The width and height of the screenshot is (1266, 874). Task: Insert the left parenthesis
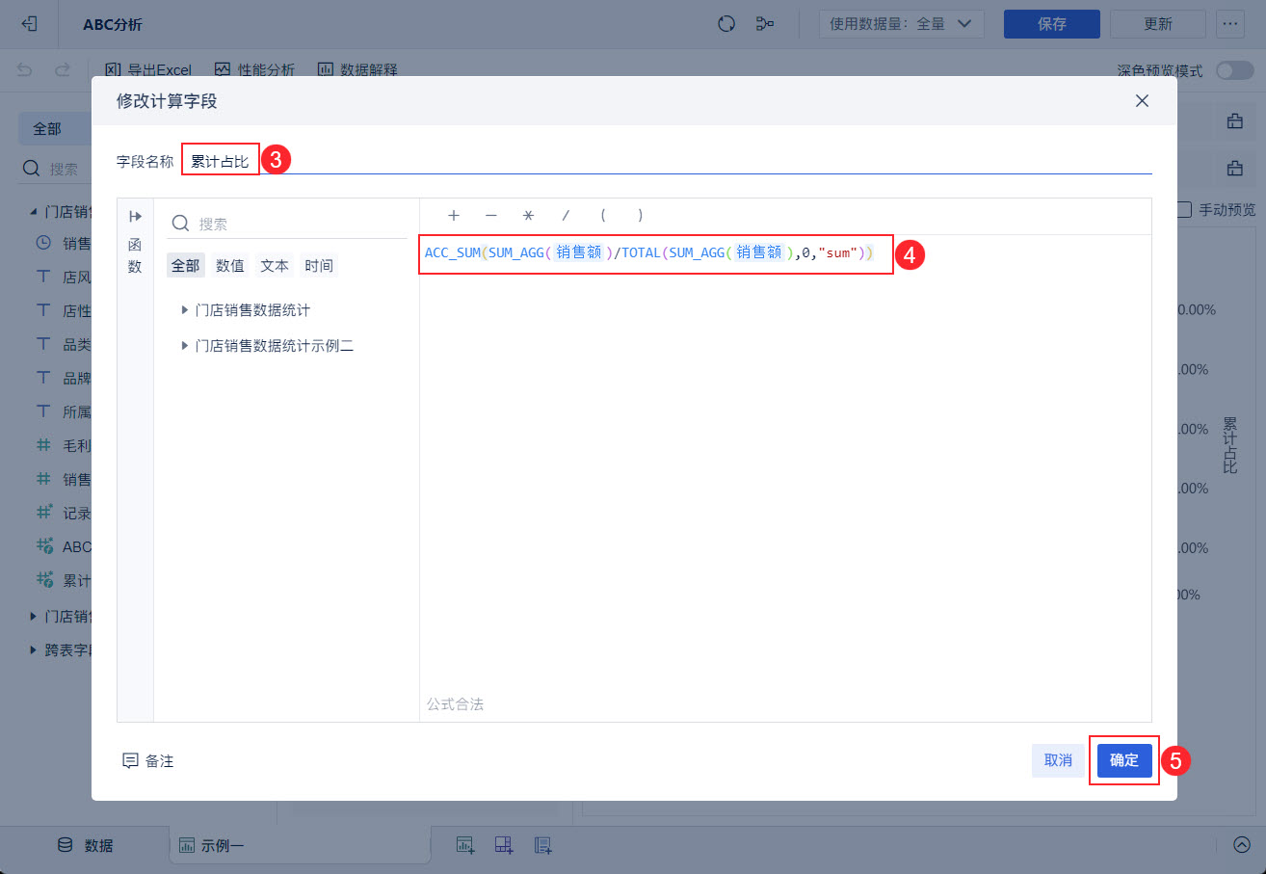pyautogui.click(x=603, y=216)
